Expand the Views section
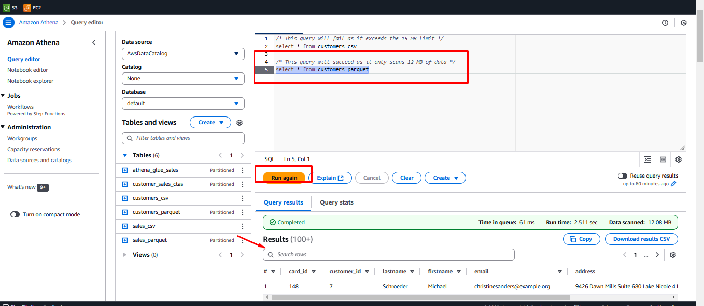Screen dimensions: 704x306 point(125,255)
